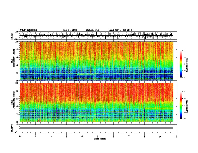The image size is (198, 153).
Task: Click time axis tick label '1'
Action: [x=35, y=136]
